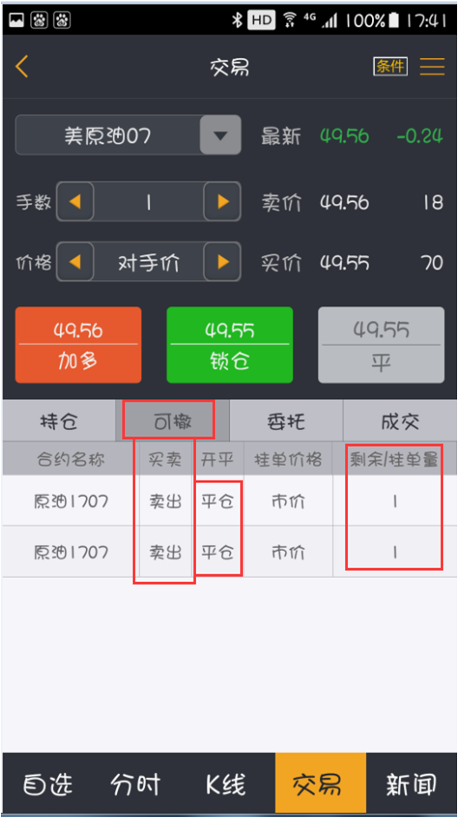The image size is (458, 818).
Task: Select previous 价格 type with left arrow
Action: click(x=75, y=262)
